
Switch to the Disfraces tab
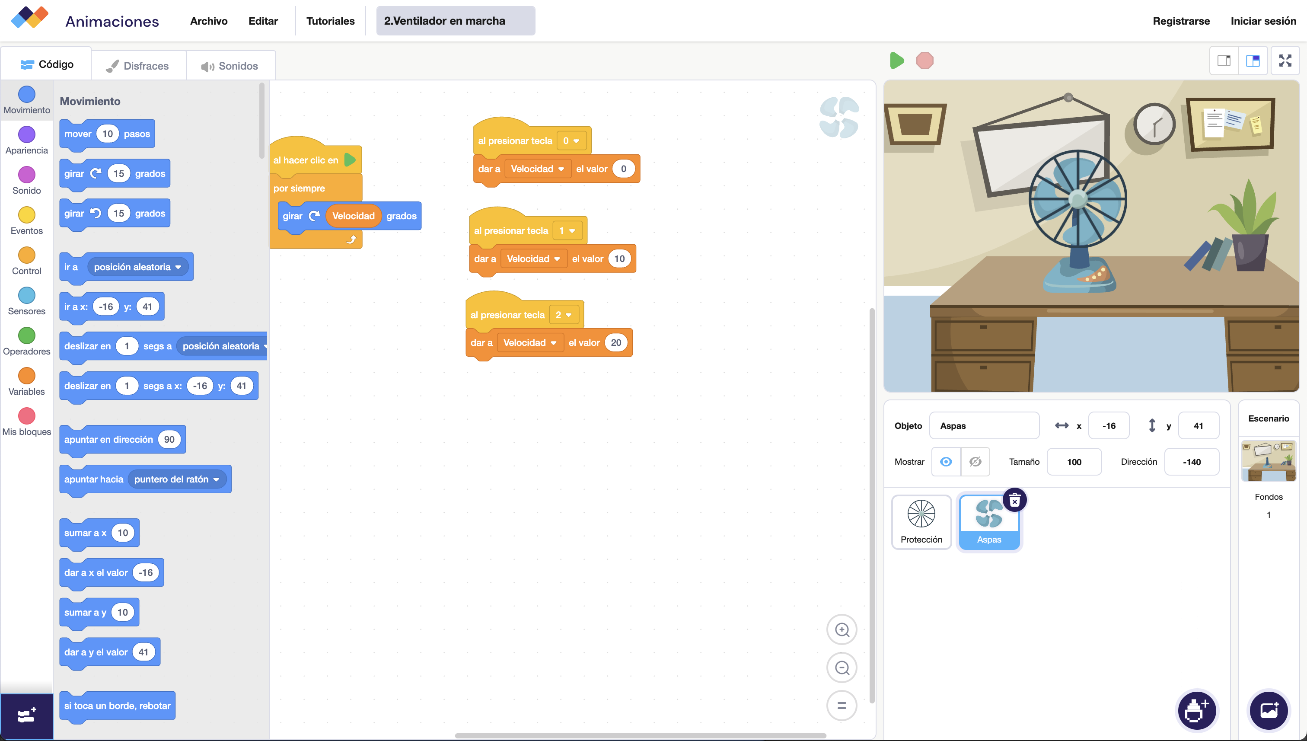(x=138, y=66)
